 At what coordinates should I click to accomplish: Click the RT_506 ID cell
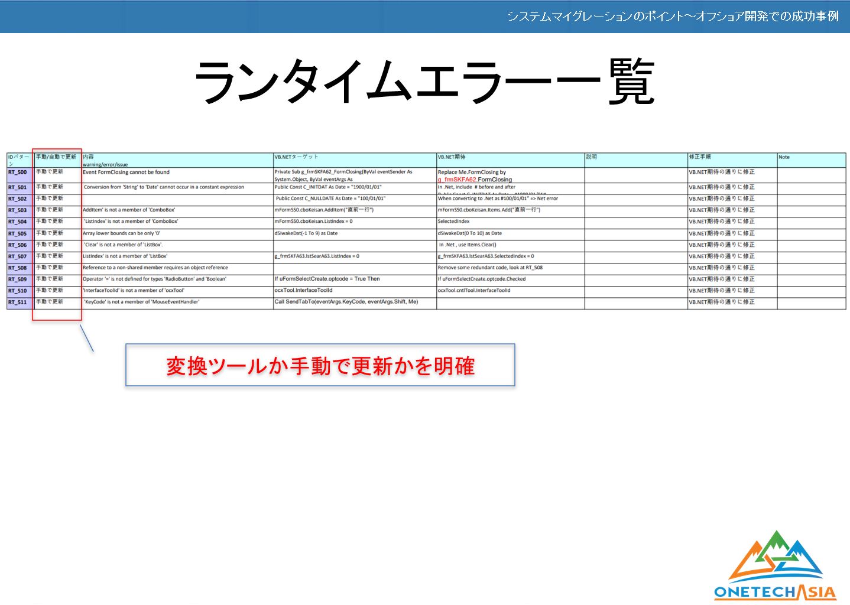coord(20,245)
